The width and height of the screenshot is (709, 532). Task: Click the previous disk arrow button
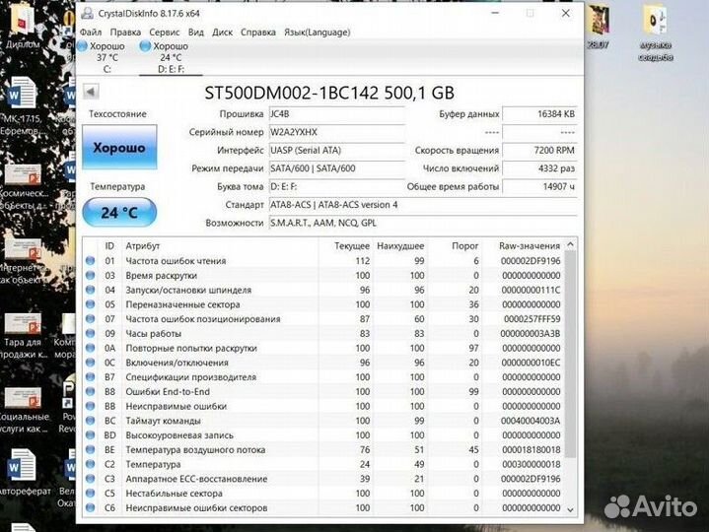point(92,92)
